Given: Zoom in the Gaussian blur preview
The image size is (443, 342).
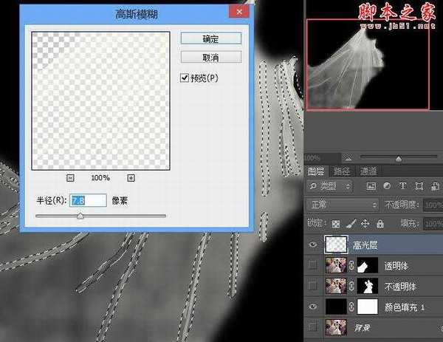Looking at the screenshot, I should pos(131,178).
